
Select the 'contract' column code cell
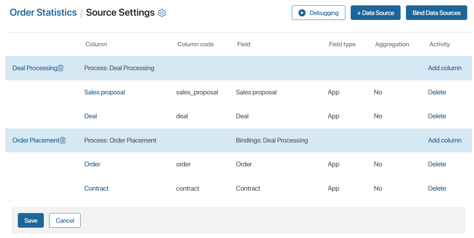187,188
